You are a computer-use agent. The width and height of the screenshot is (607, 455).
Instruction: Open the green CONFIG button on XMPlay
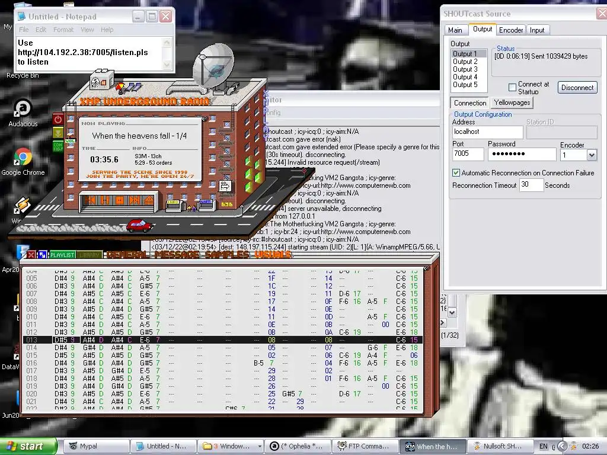pos(58,146)
